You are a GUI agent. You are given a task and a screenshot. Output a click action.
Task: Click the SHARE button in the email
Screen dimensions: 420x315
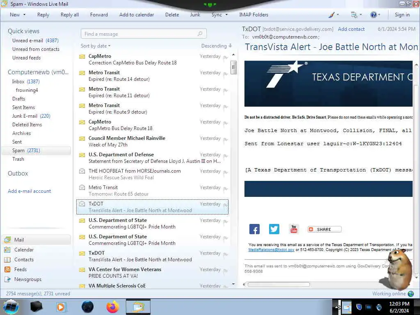point(324,229)
